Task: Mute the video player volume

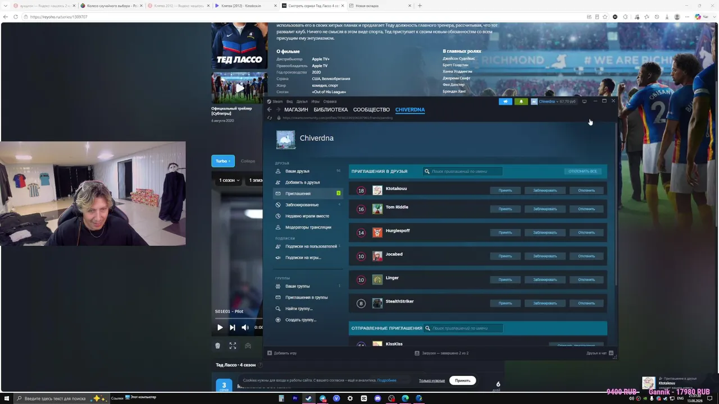Action: 245,327
